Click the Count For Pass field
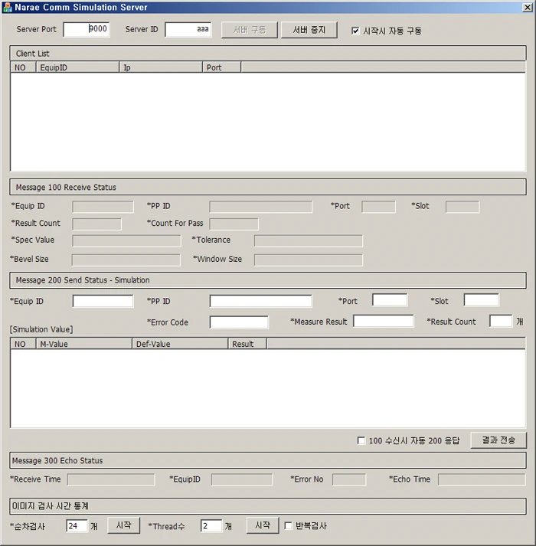Image resolution: width=536 pixels, height=546 pixels. tap(234, 224)
